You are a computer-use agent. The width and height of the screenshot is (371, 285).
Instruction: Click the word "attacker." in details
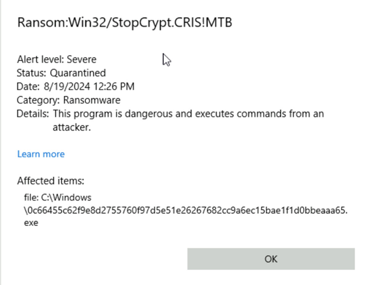[x=72, y=127]
